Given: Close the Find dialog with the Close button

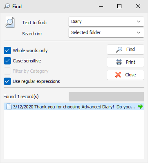Looking at the screenshot, I should coord(126,75).
